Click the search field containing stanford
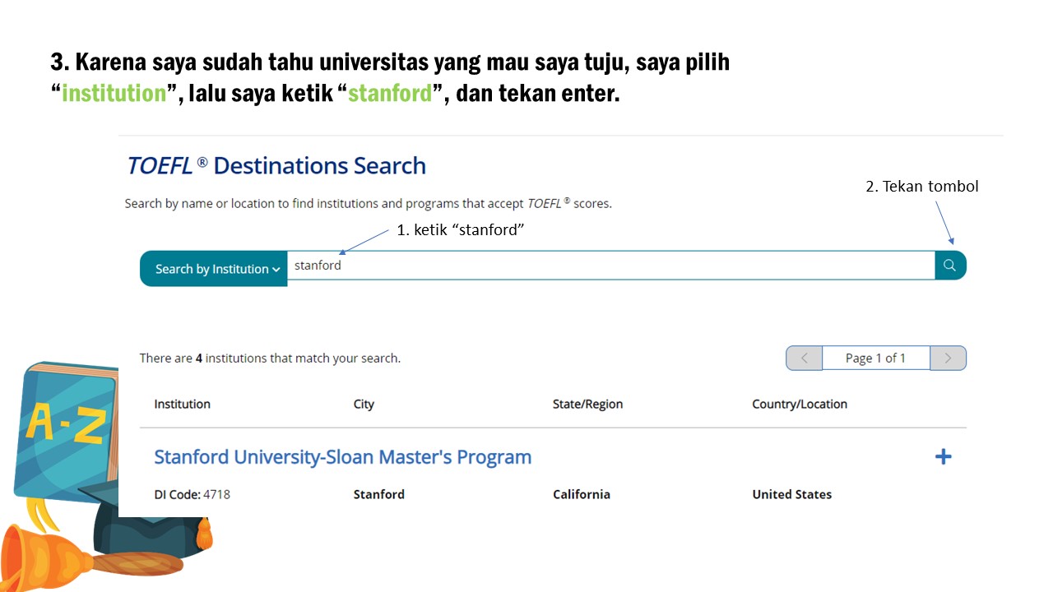This screenshot has height=592, width=1053. click(x=610, y=266)
